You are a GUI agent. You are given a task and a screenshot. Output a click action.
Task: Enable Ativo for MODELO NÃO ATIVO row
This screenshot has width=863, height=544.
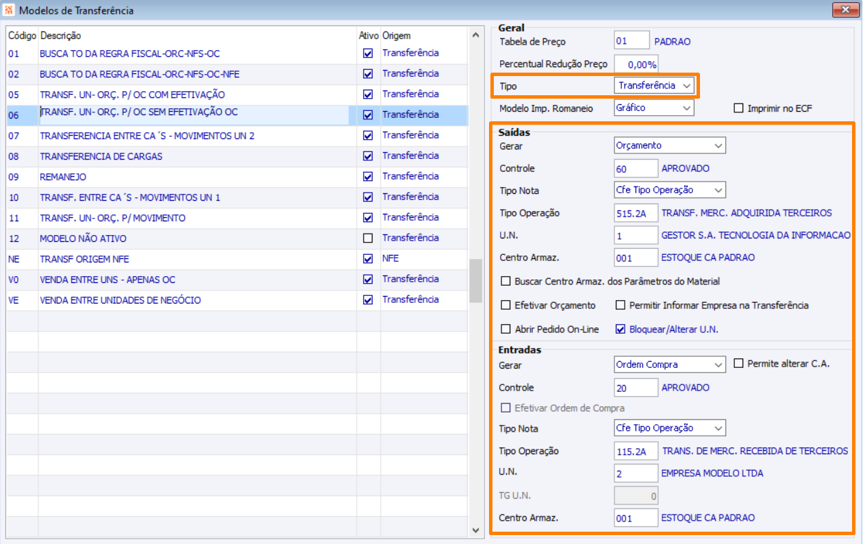(x=368, y=238)
